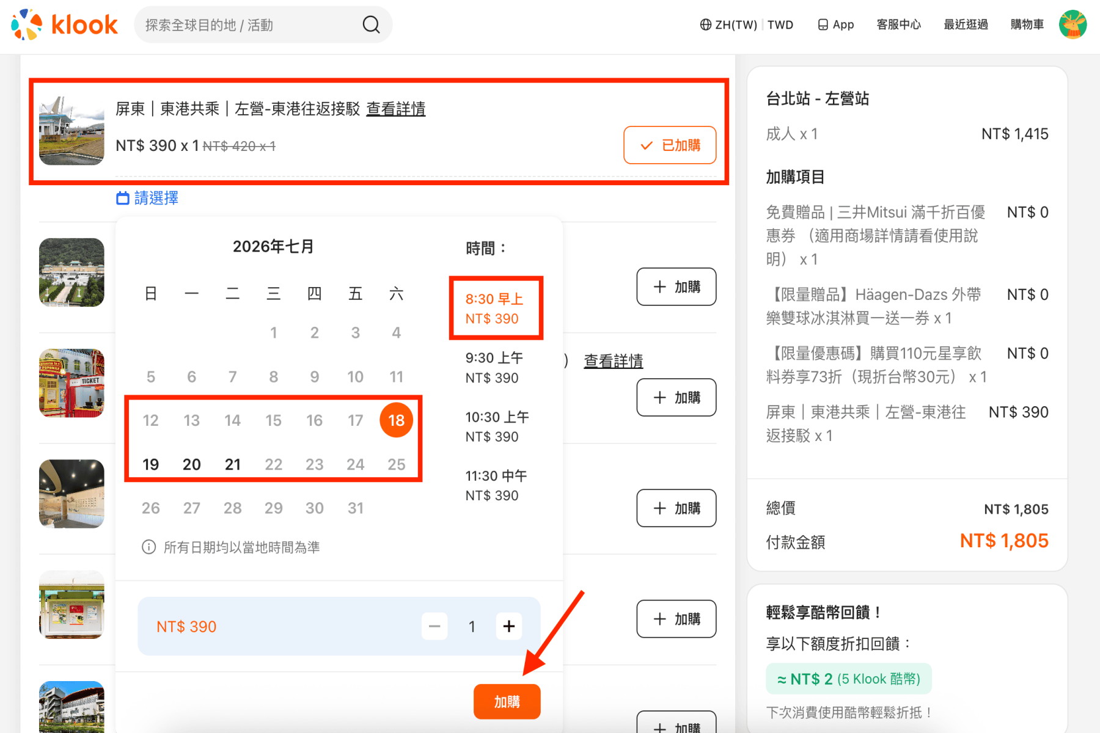
Task: Open the App download link
Action: tap(835, 24)
